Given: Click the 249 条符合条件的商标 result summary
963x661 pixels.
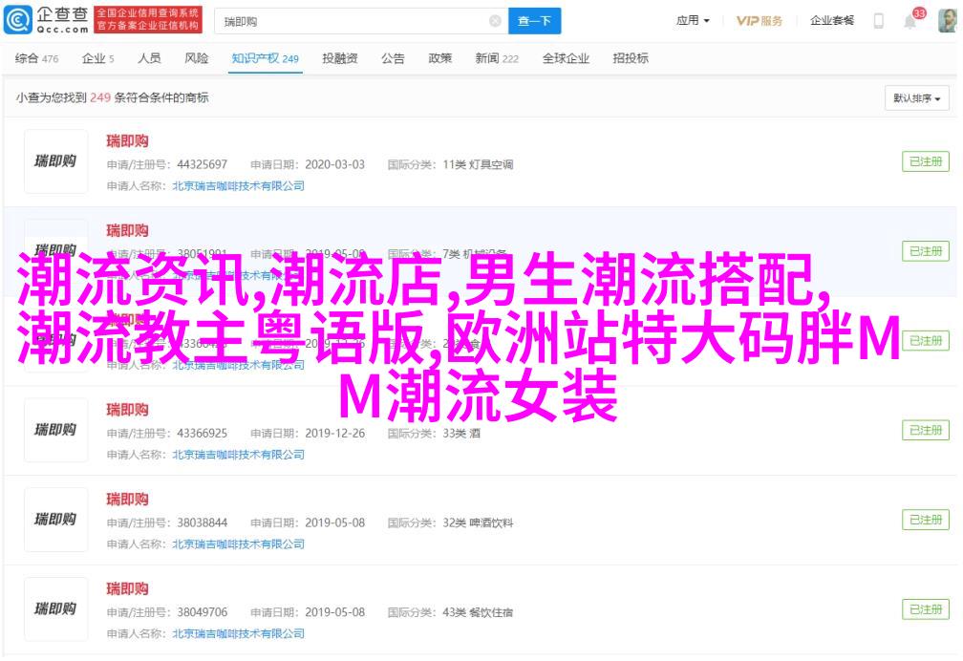Looking at the screenshot, I should click(149, 97).
